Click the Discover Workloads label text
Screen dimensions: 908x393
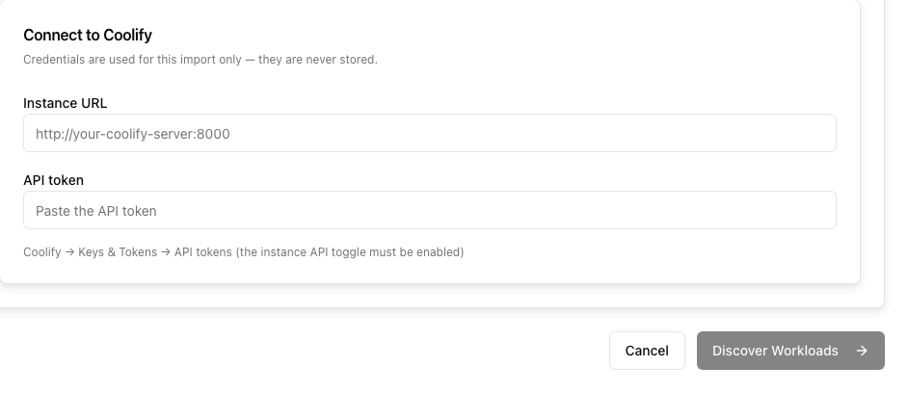pos(775,351)
